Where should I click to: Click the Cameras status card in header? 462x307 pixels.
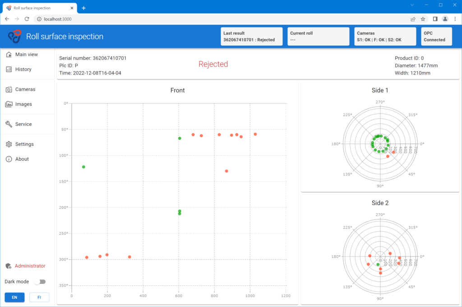(385, 36)
